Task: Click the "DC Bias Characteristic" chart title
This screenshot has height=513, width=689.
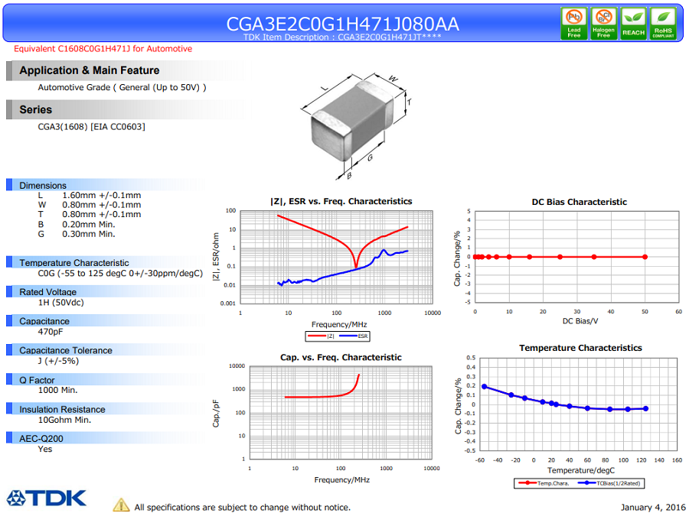Action: pyautogui.click(x=580, y=202)
